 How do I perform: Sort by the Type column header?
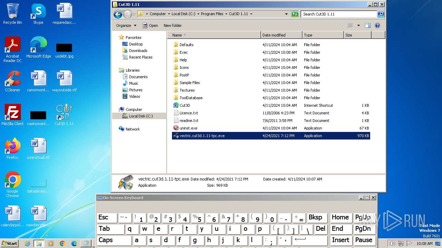click(x=323, y=35)
